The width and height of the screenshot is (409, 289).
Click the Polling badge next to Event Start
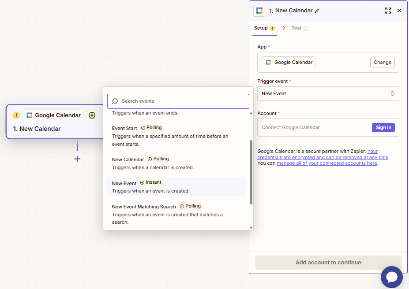click(x=151, y=128)
